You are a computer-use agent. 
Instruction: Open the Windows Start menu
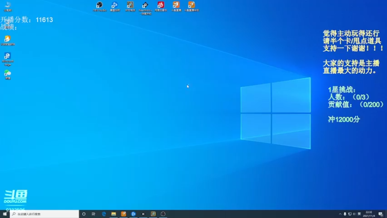tap(5, 214)
